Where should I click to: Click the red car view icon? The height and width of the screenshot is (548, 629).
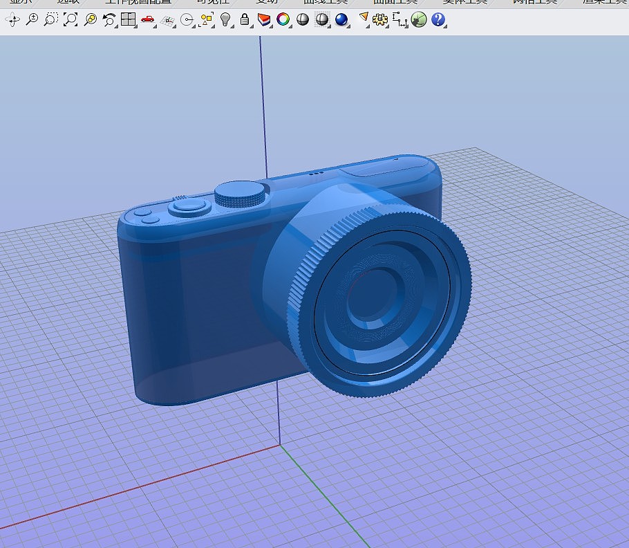[147, 20]
